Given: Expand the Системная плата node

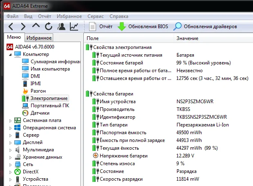Looking at the screenshot, I should click(10, 121).
